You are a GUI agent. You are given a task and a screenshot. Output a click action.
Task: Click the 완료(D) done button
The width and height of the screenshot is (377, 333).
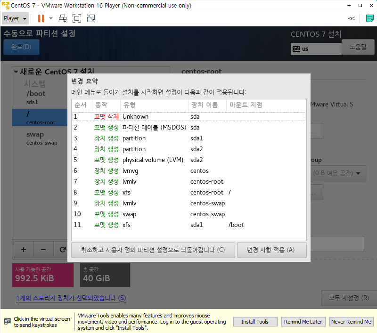coord(21,47)
